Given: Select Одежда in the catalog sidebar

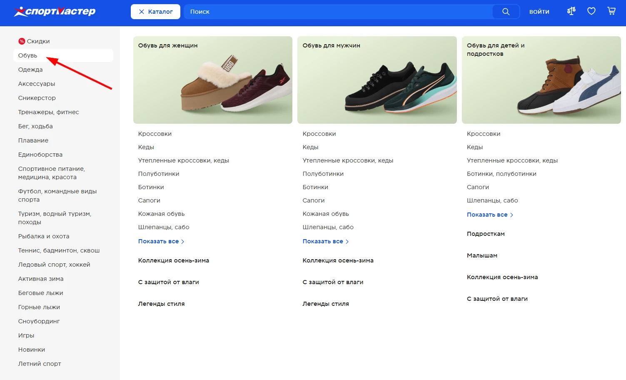Looking at the screenshot, I should (30, 70).
